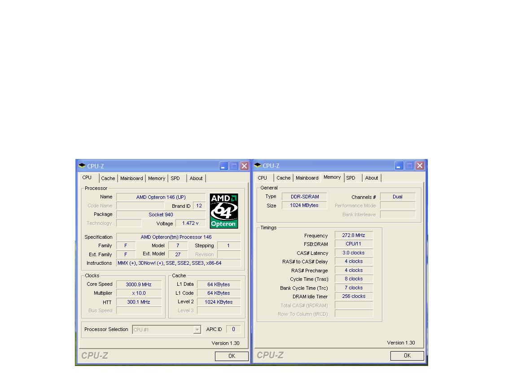Click the Ext. Model value 27
This screenshot has width=517, height=387.
coord(178,254)
